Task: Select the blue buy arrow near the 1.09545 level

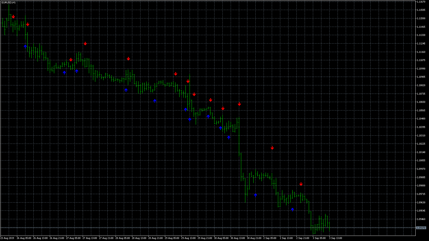Action: (x=292, y=209)
